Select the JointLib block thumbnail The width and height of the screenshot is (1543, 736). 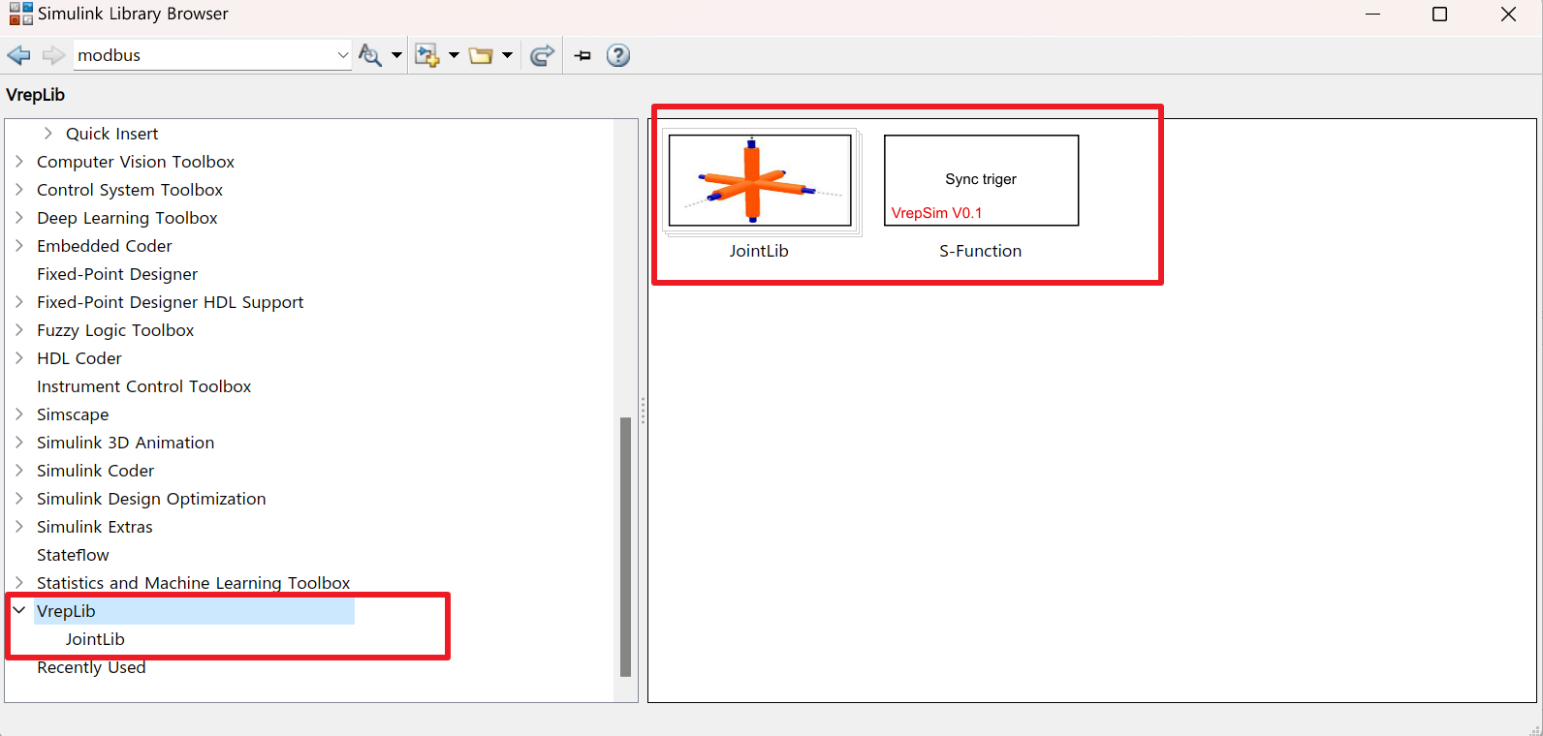(x=761, y=181)
